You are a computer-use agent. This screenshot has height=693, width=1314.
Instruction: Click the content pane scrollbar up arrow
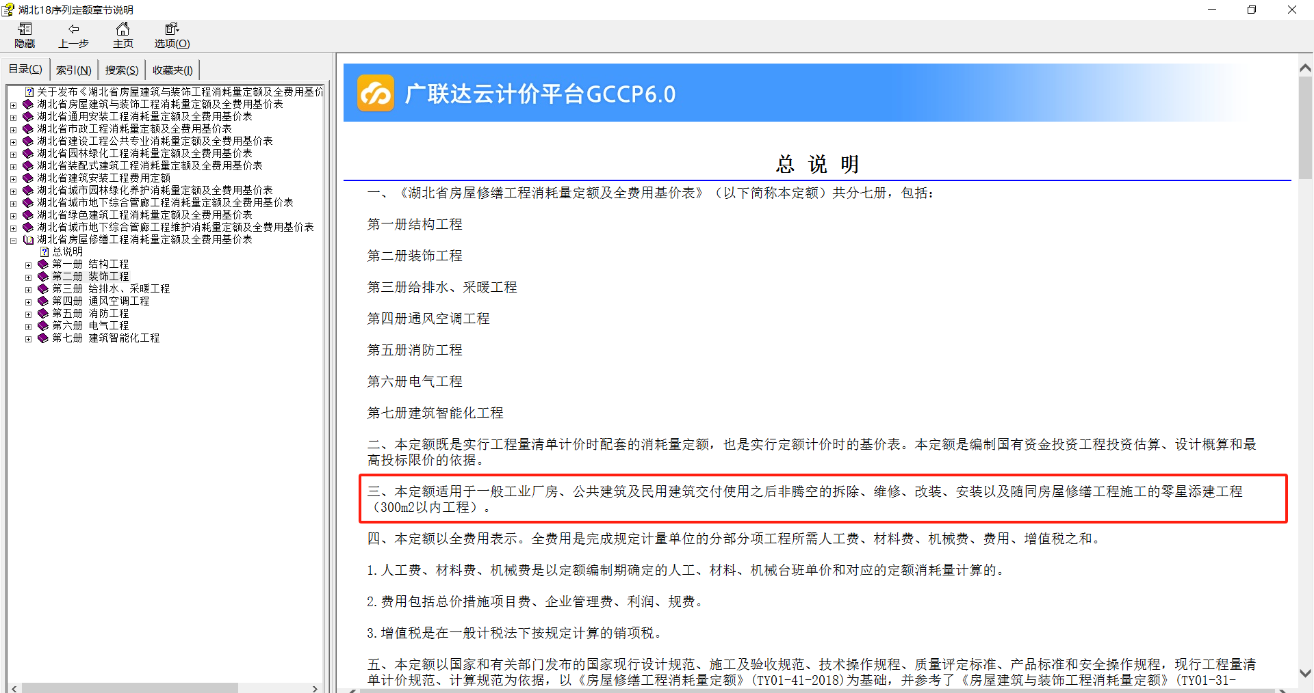coord(1305,68)
